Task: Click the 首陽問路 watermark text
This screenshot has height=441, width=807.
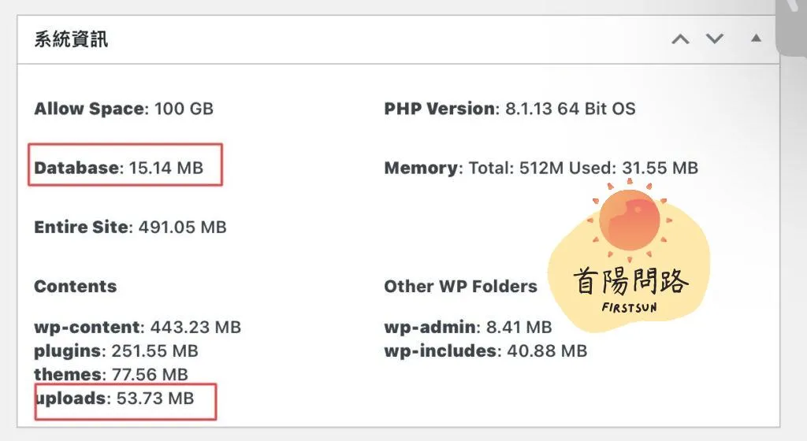Action: [632, 281]
